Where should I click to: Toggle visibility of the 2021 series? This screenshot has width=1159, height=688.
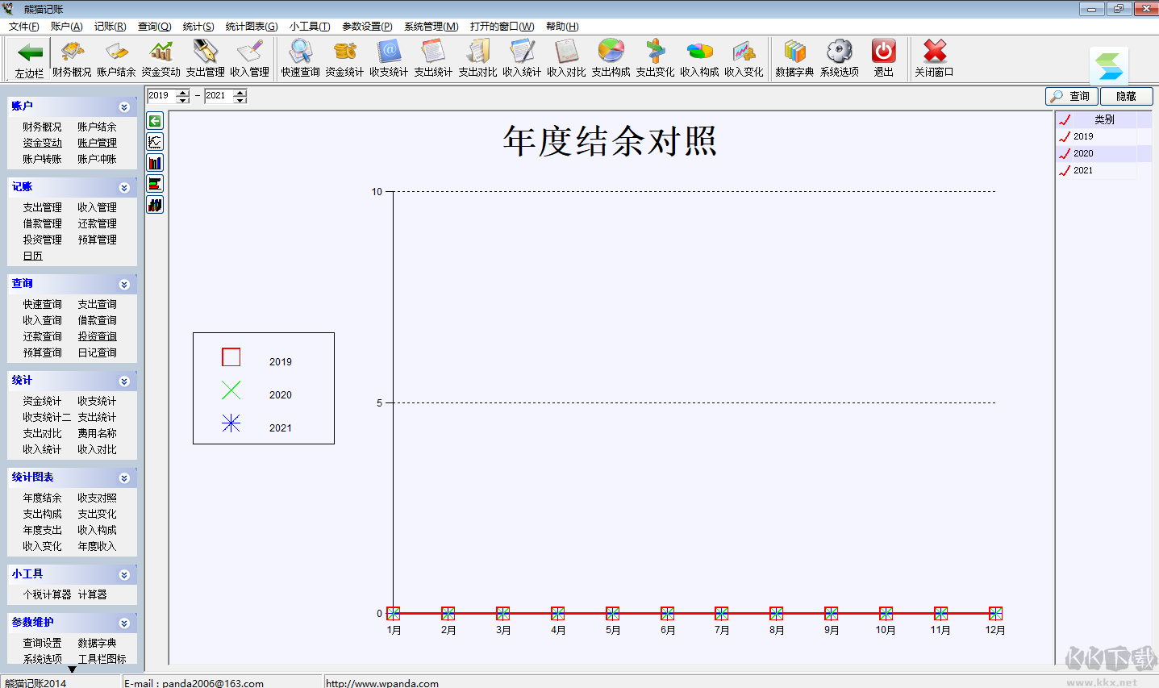tap(1065, 170)
